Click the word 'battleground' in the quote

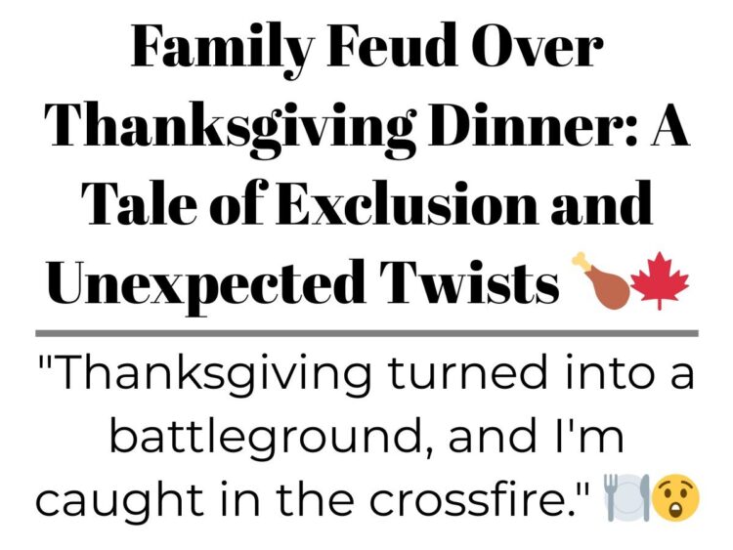[x=265, y=438]
